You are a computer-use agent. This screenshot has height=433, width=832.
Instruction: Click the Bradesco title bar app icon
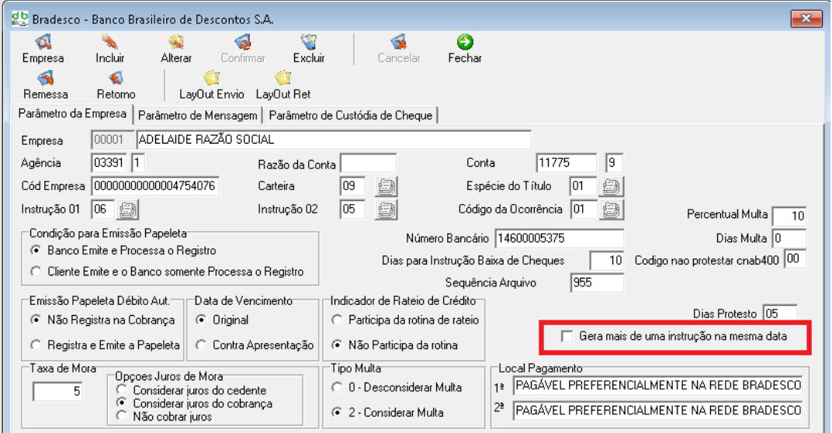tap(19, 19)
